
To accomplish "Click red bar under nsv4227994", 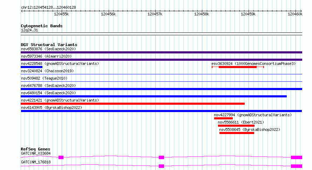I will [x=223, y=118].
